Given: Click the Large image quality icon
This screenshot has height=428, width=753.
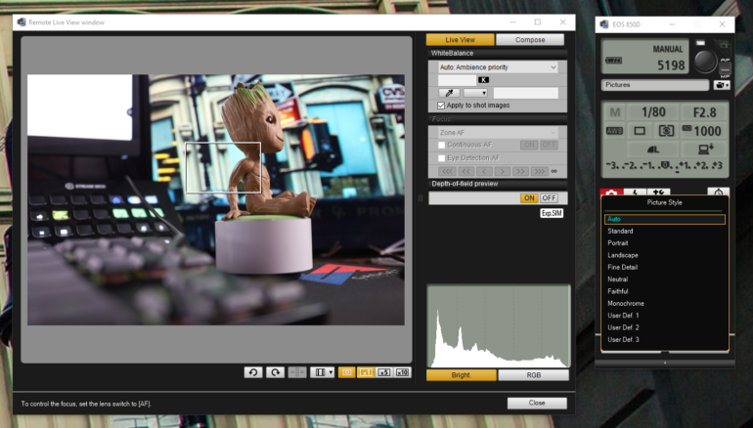Looking at the screenshot, I should tap(653, 150).
